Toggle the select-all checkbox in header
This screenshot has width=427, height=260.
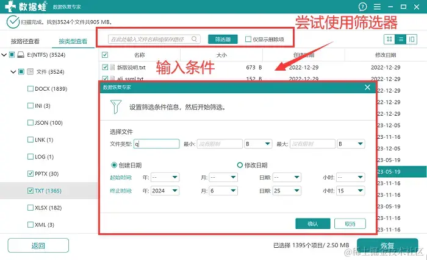(105, 55)
